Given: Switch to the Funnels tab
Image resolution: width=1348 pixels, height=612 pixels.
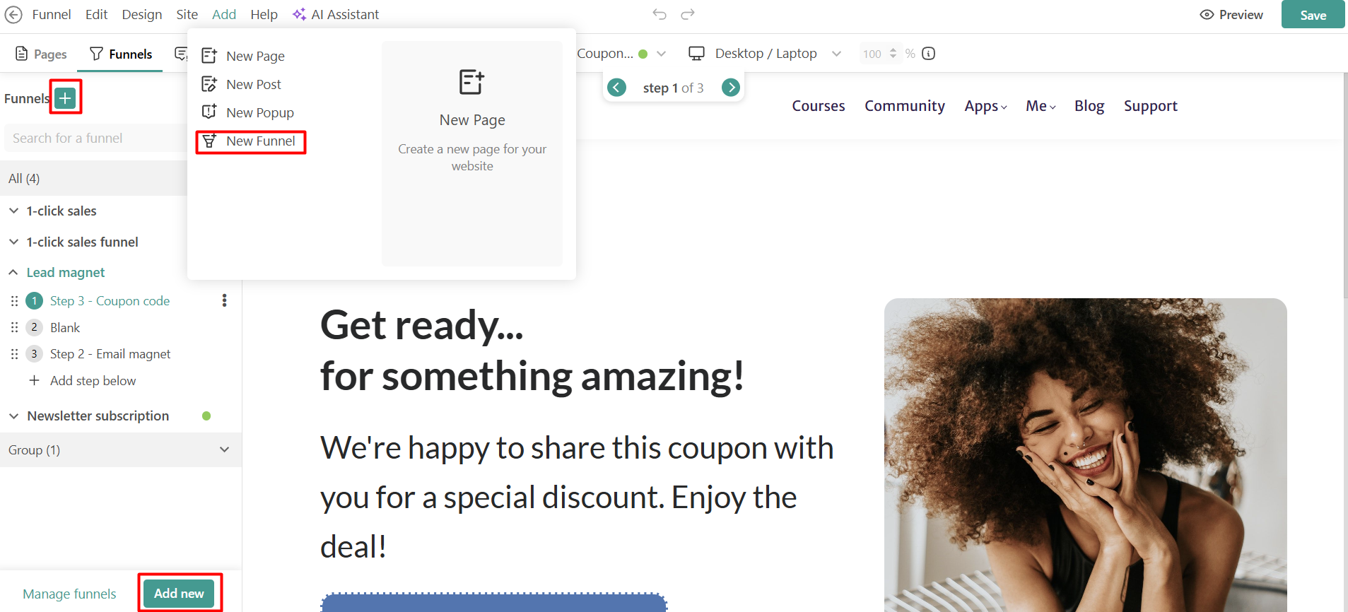Looking at the screenshot, I should pyautogui.click(x=121, y=54).
